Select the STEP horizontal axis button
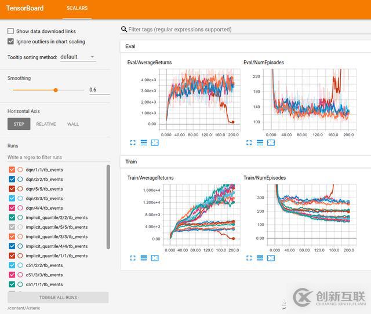This screenshot has height=314, width=371. pyautogui.click(x=19, y=124)
